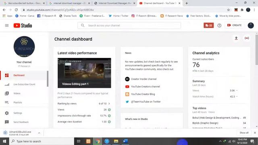Viewport: 258px width, 145px height.
Task: Click the Views green check icon
Action: (109, 110)
